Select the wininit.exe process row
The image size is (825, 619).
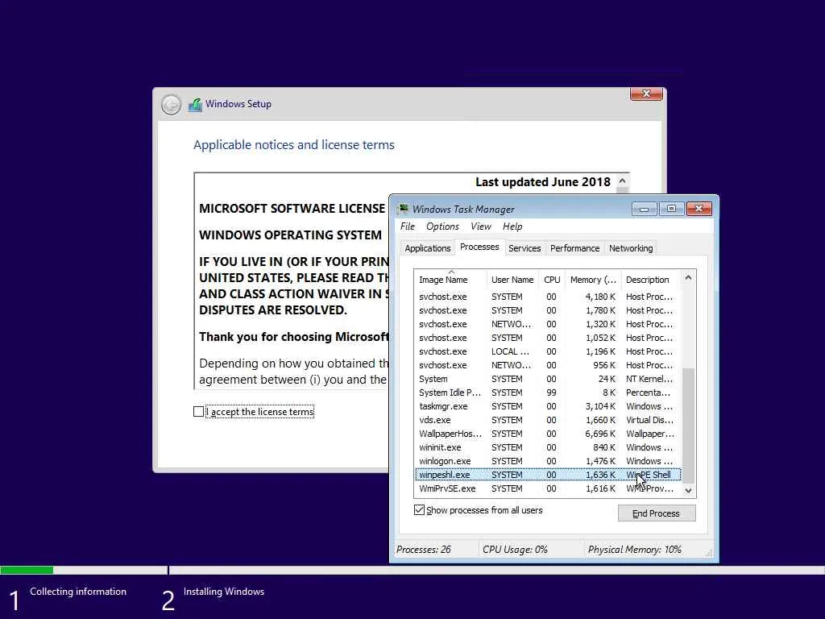pos(548,447)
